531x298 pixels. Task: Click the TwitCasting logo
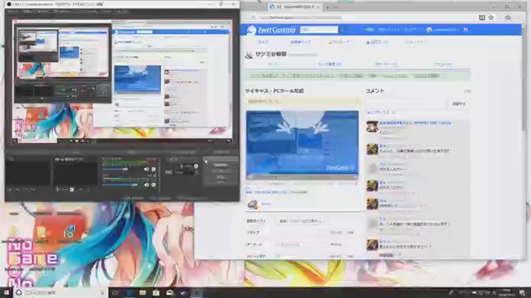pyautogui.click(x=271, y=30)
